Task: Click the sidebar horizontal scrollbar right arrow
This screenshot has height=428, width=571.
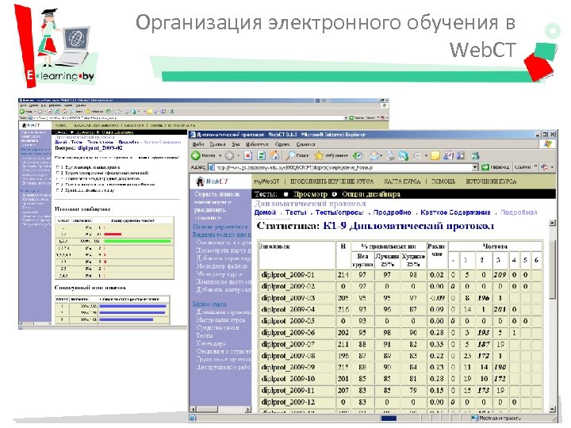Action: (247, 410)
